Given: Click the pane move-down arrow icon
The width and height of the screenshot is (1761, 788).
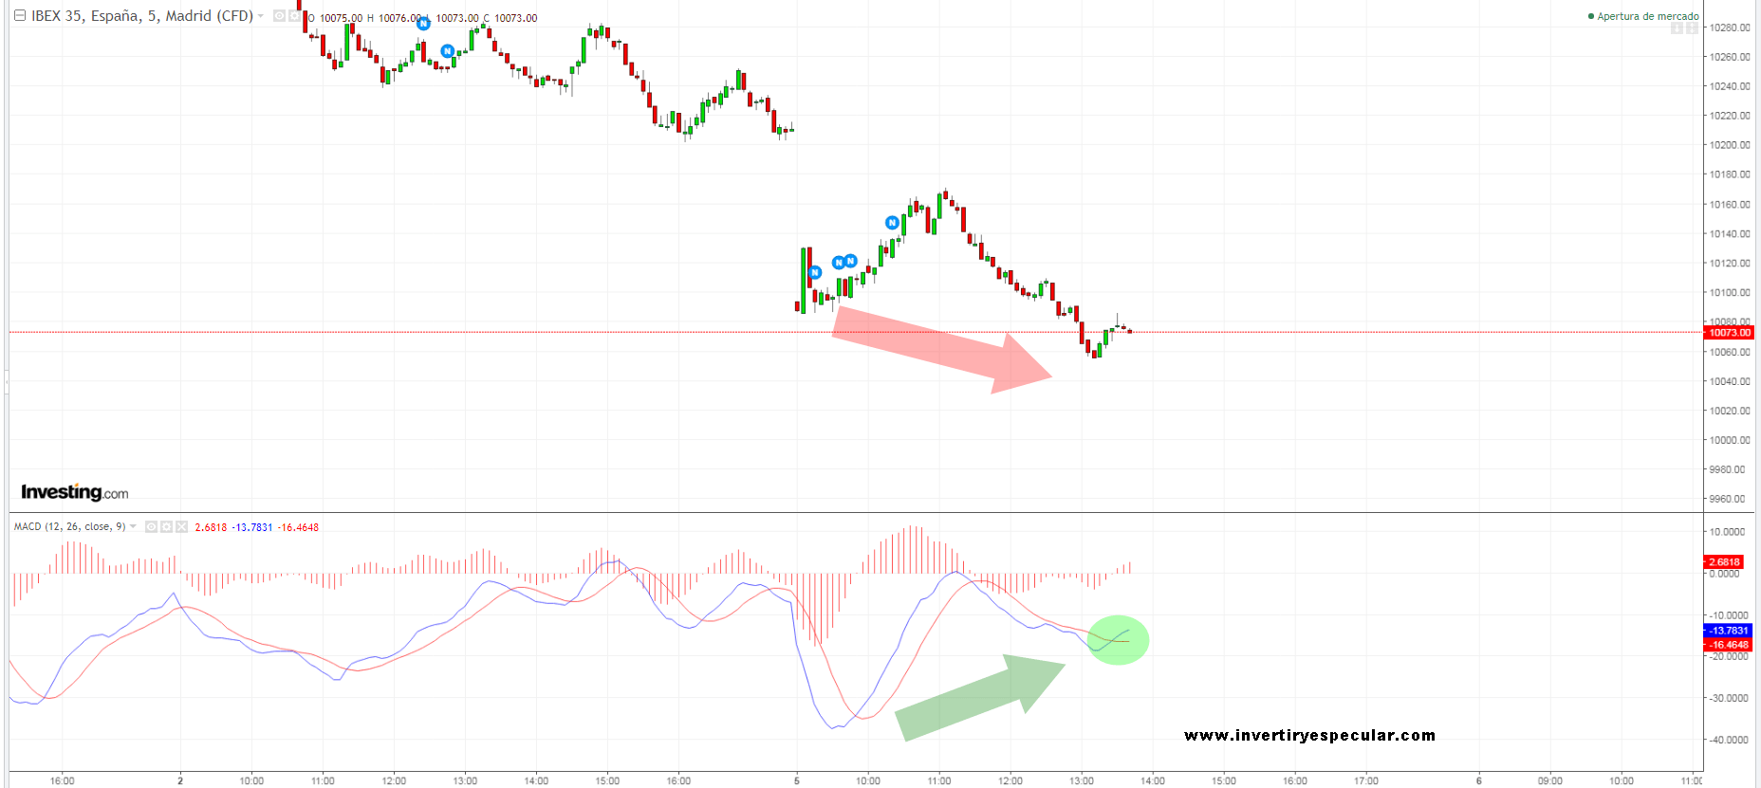Looking at the screenshot, I should pos(1677,29).
